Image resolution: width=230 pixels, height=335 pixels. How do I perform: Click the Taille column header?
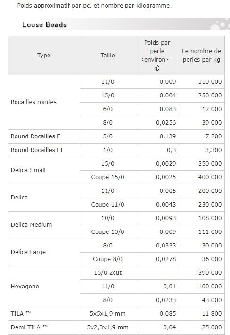[x=108, y=56]
